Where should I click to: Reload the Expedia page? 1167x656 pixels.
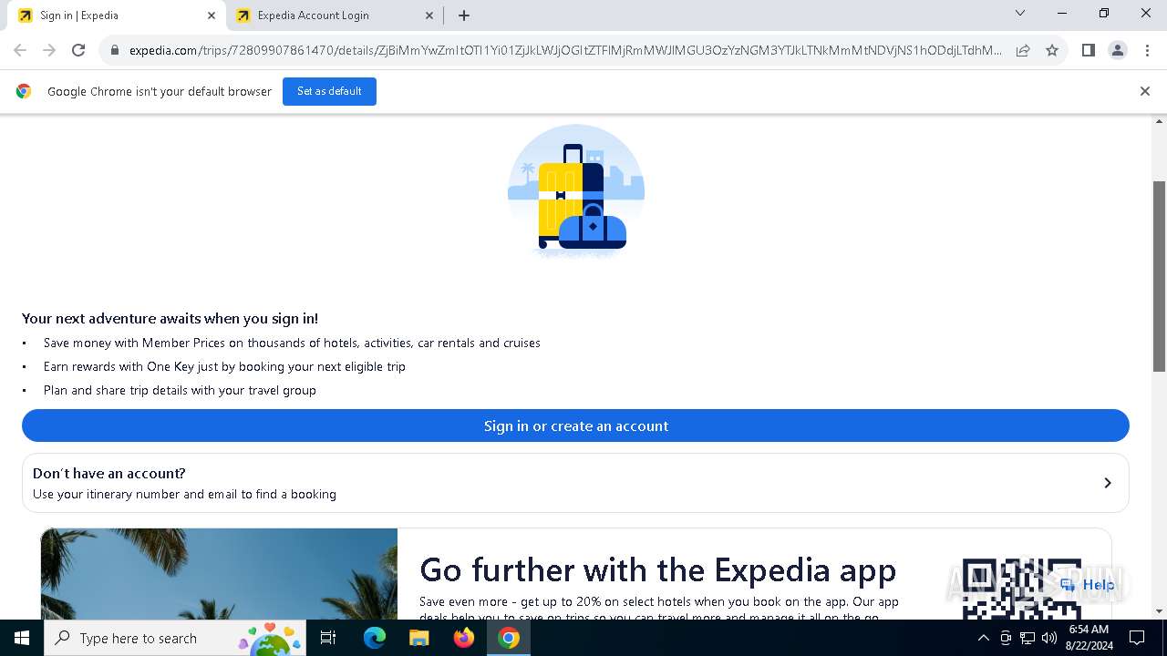click(78, 50)
